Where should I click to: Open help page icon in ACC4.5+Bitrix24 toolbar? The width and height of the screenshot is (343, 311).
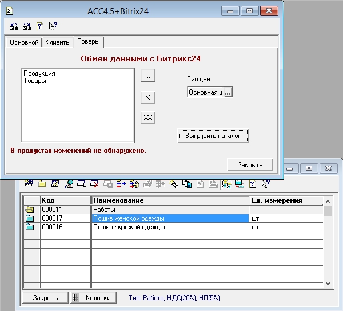[40, 26]
